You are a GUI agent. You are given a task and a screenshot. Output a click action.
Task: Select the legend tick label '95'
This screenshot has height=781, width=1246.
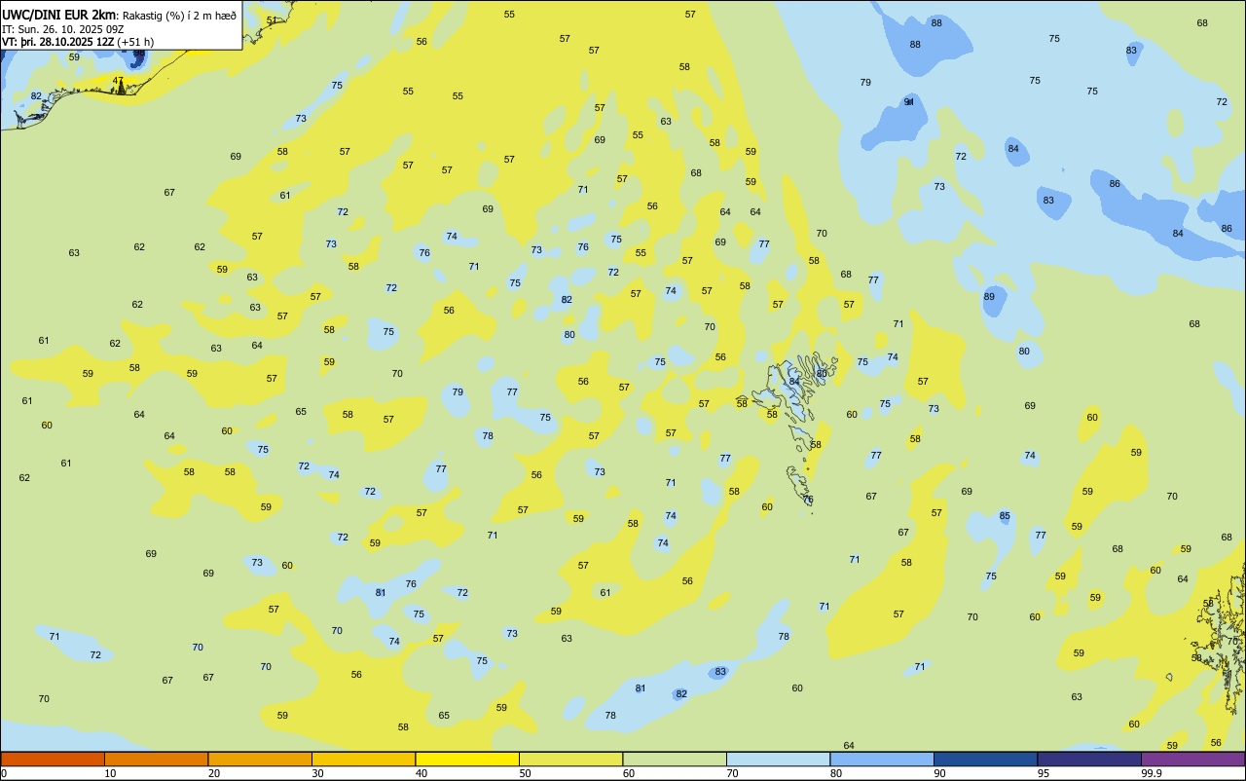coord(1044,773)
